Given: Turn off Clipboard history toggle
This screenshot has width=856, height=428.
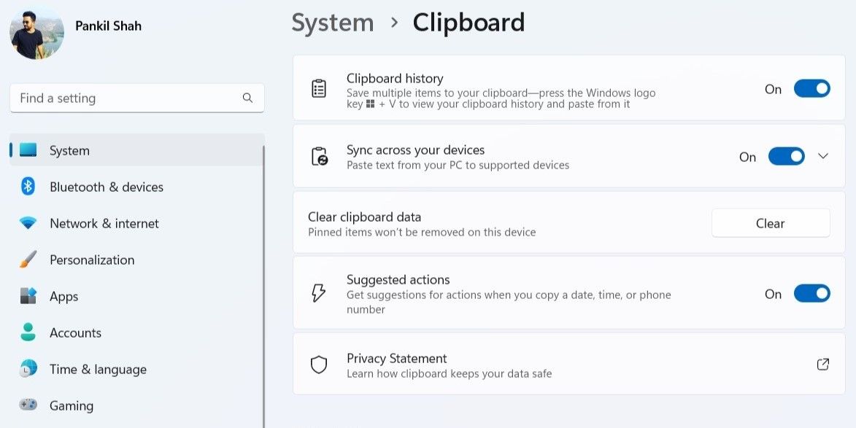Looking at the screenshot, I should [x=811, y=88].
